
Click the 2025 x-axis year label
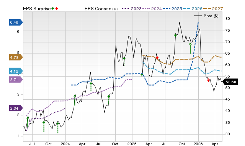coord(132,144)
